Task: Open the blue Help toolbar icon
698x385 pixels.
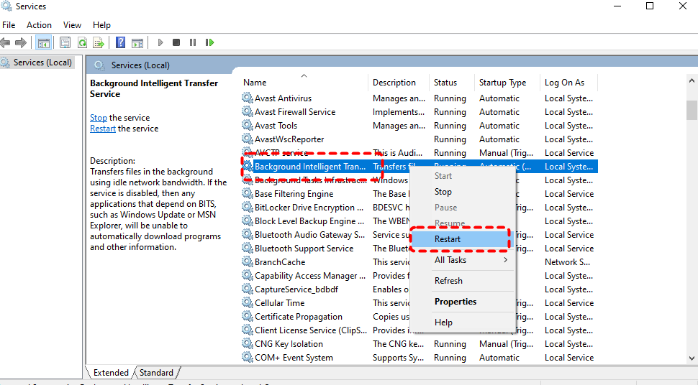Action: (121, 43)
